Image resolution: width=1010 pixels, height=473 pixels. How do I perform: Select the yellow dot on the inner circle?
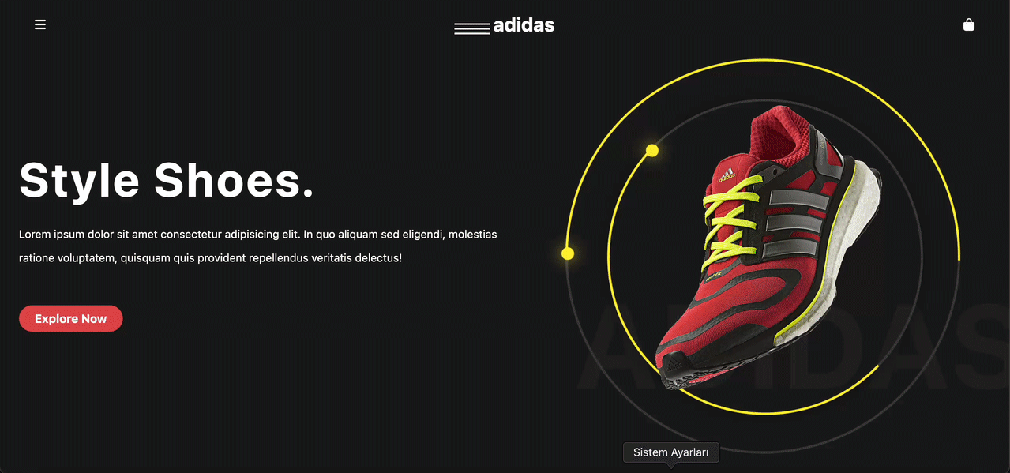(x=652, y=150)
